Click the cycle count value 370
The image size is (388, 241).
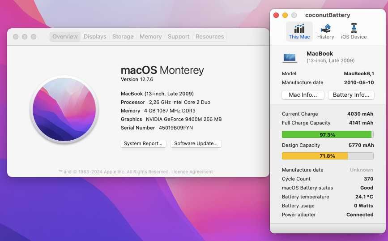(368, 179)
